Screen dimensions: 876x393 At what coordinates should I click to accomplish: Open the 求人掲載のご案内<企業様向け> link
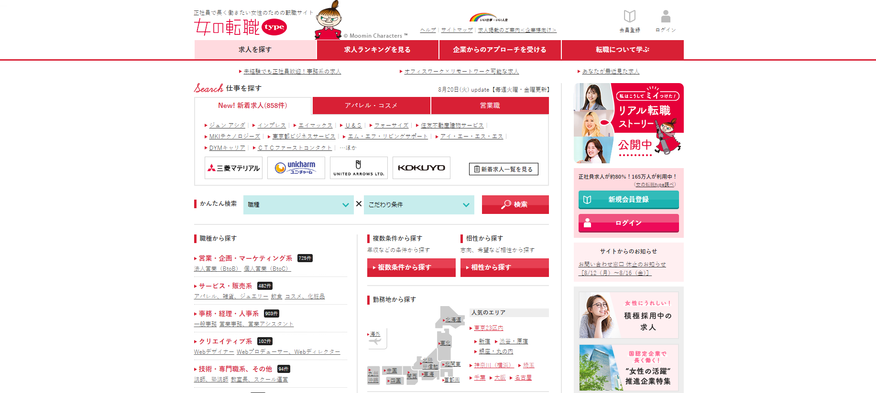(x=517, y=30)
